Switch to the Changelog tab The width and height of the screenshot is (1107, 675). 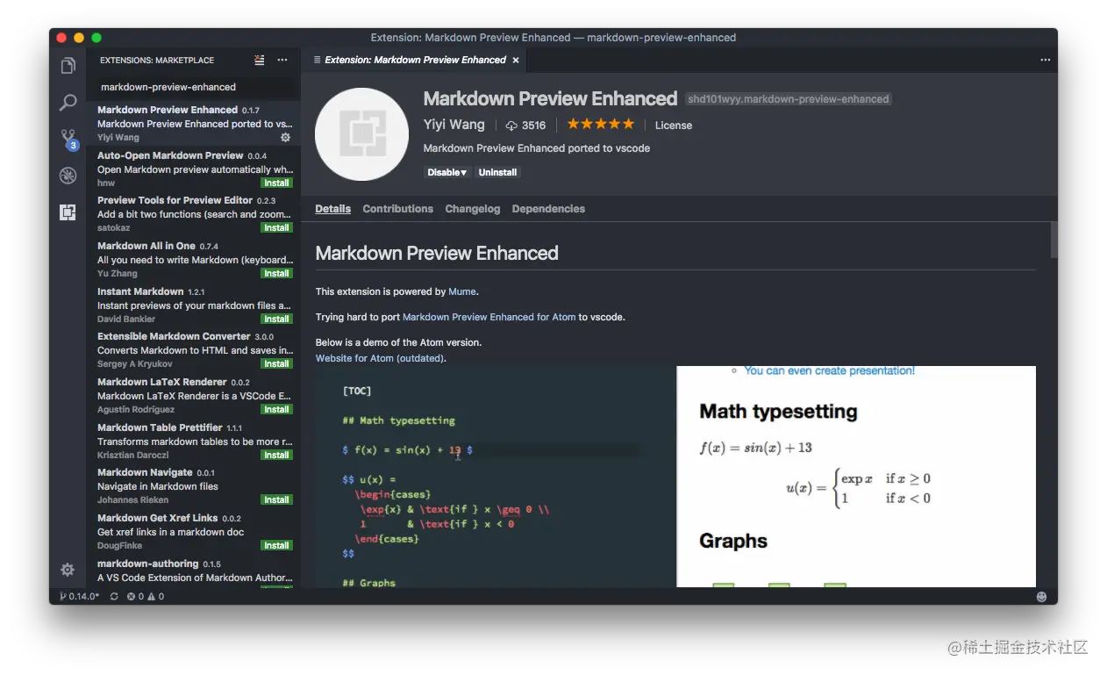pyautogui.click(x=472, y=209)
